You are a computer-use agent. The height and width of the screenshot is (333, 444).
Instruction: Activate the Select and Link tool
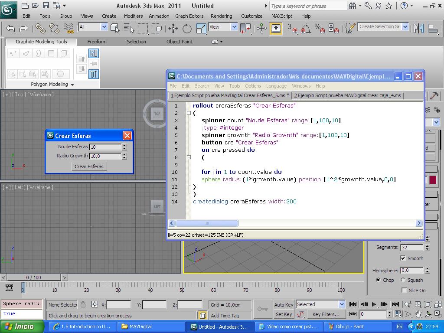40,29
